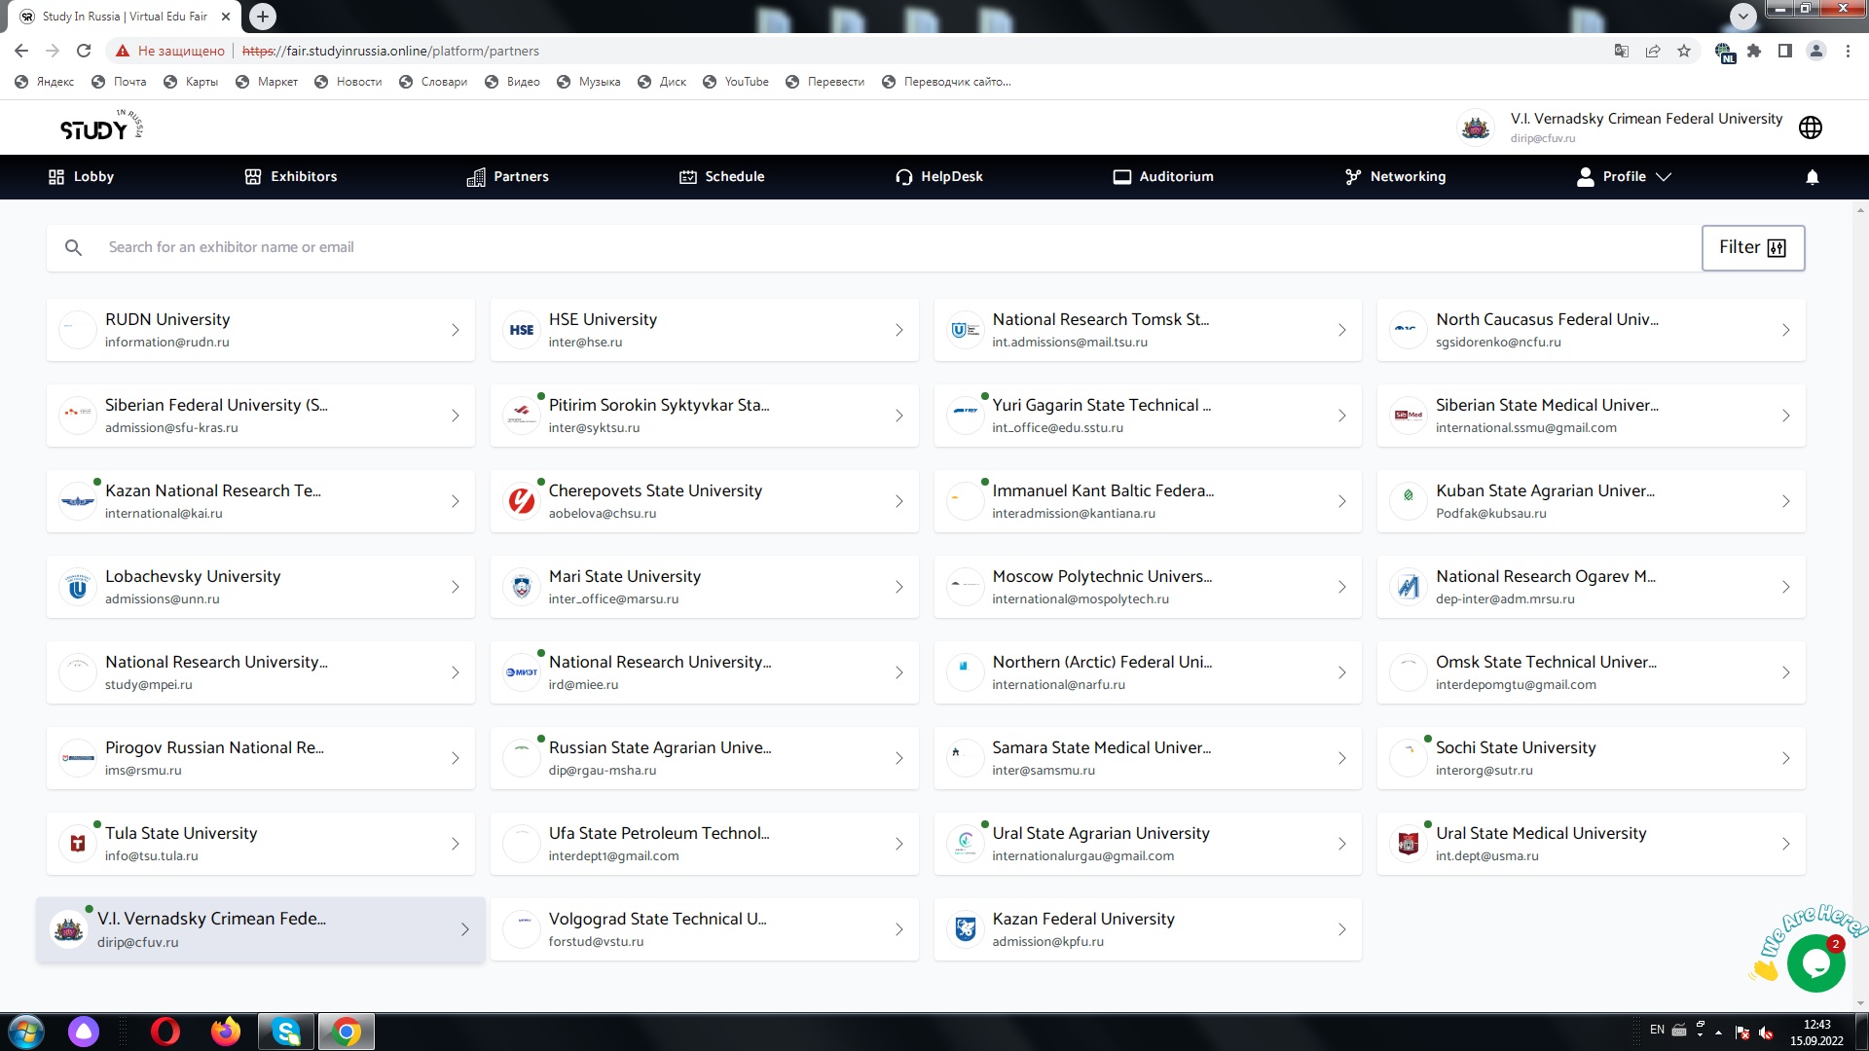Open Skype from the taskbar
Viewport: 1869px width, 1051px height.
[286, 1032]
